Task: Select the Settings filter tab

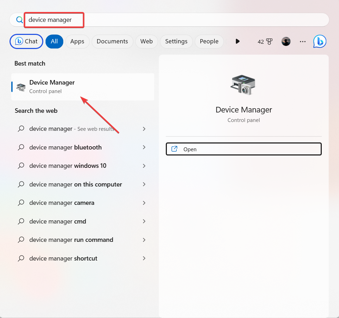Action: pyautogui.click(x=176, y=41)
